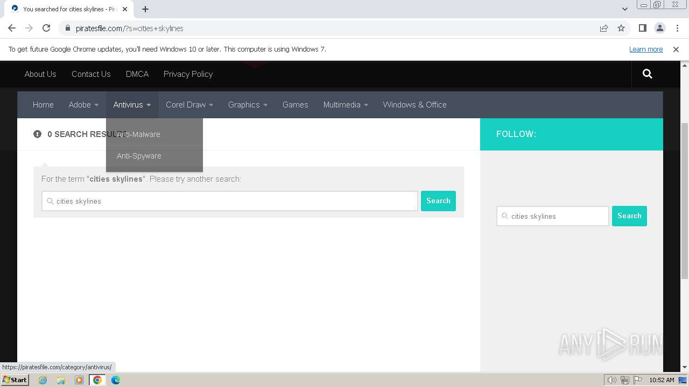Open the Learn more link
689x387 pixels.
click(646, 49)
